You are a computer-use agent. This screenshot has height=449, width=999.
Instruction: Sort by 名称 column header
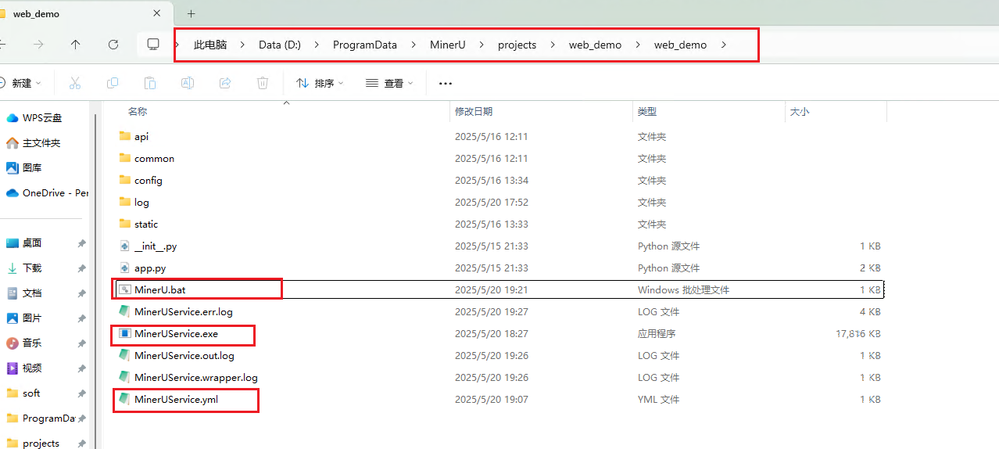click(x=138, y=112)
